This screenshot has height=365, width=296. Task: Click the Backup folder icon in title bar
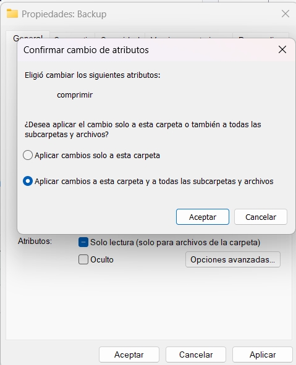click(12, 14)
